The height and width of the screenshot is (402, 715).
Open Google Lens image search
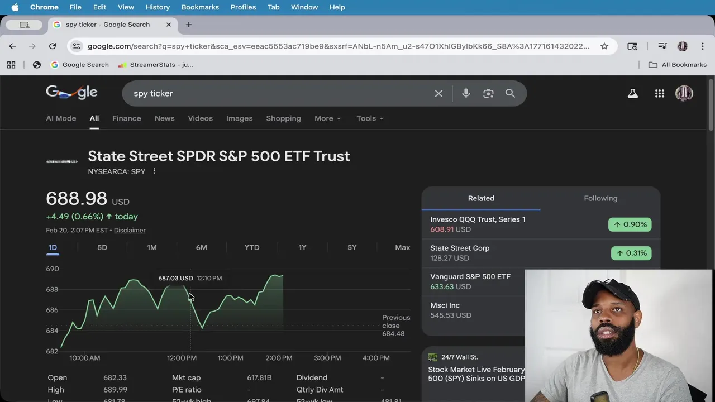tap(488, 93)
